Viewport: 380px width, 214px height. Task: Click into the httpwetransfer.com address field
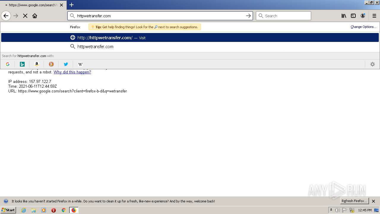(160, 16)
